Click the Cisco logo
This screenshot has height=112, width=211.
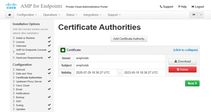(x=11, y=6)
